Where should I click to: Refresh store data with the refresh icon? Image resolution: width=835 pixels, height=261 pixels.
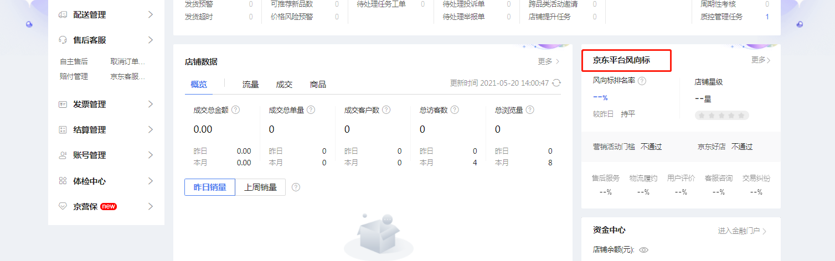[556, 83]
